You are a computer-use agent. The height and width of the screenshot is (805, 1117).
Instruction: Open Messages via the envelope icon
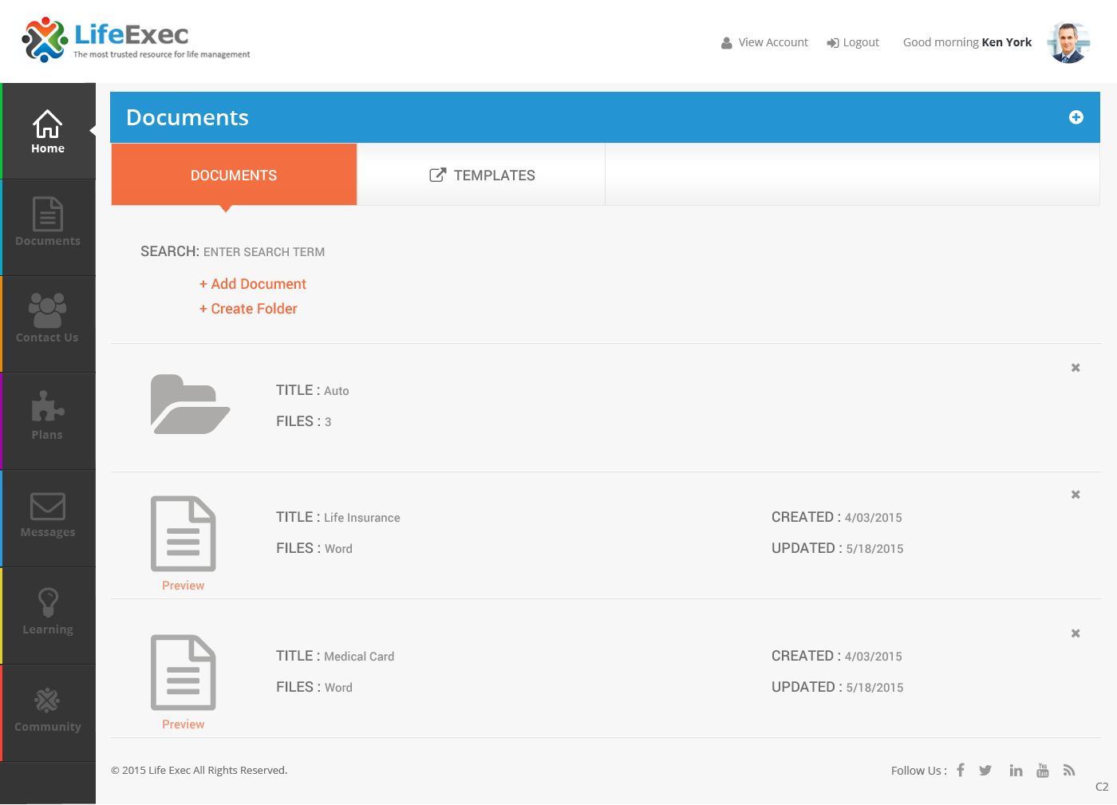47,507
